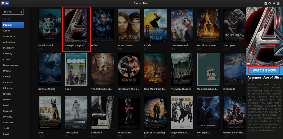Choose the Family genre

point(7,77)
